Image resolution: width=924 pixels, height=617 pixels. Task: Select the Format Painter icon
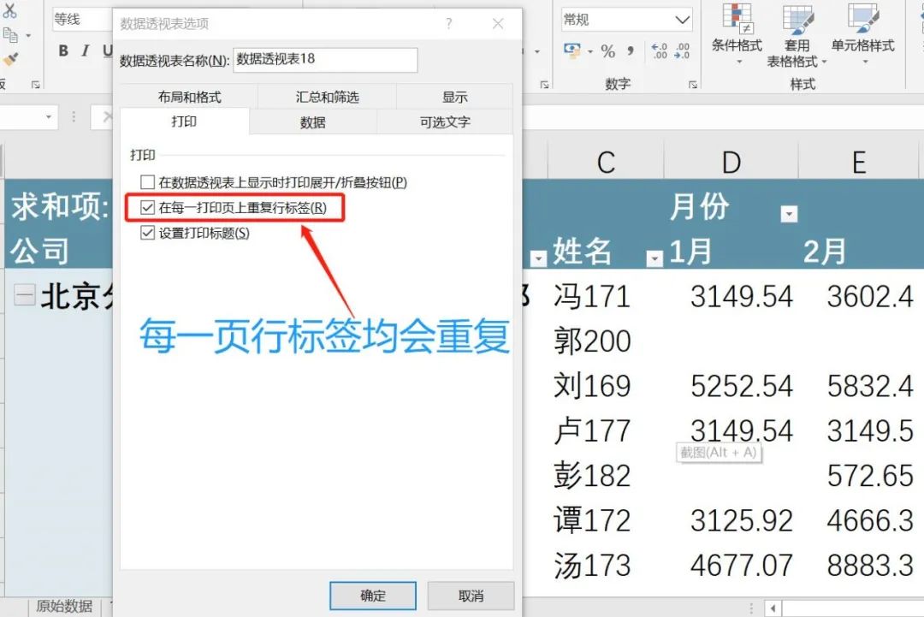(10, 61)
